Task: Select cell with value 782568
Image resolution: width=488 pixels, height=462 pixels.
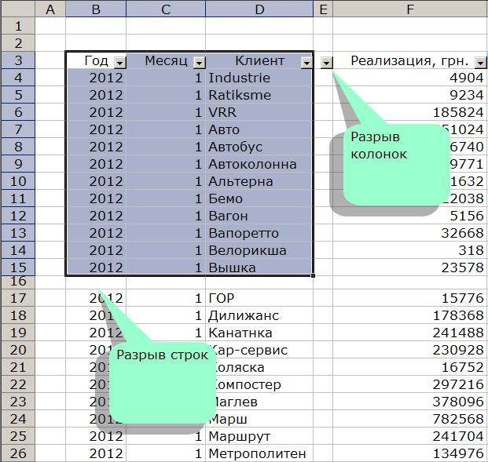Action: click(x=409, y=419)
